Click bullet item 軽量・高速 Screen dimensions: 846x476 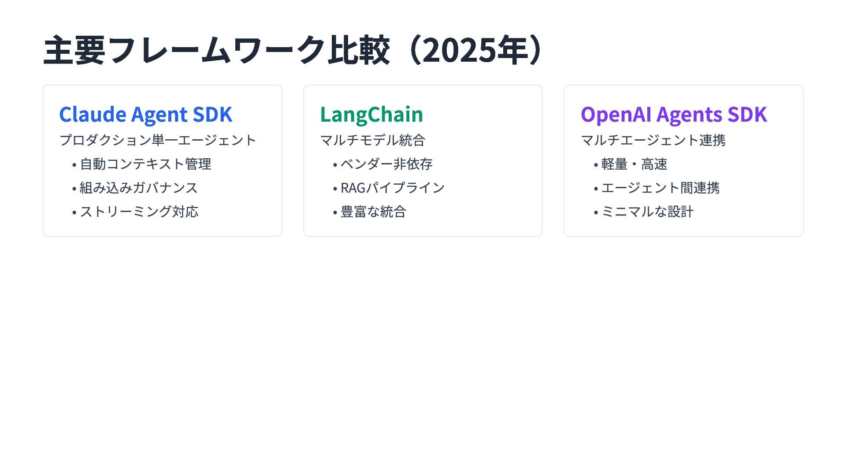point(634,164)
